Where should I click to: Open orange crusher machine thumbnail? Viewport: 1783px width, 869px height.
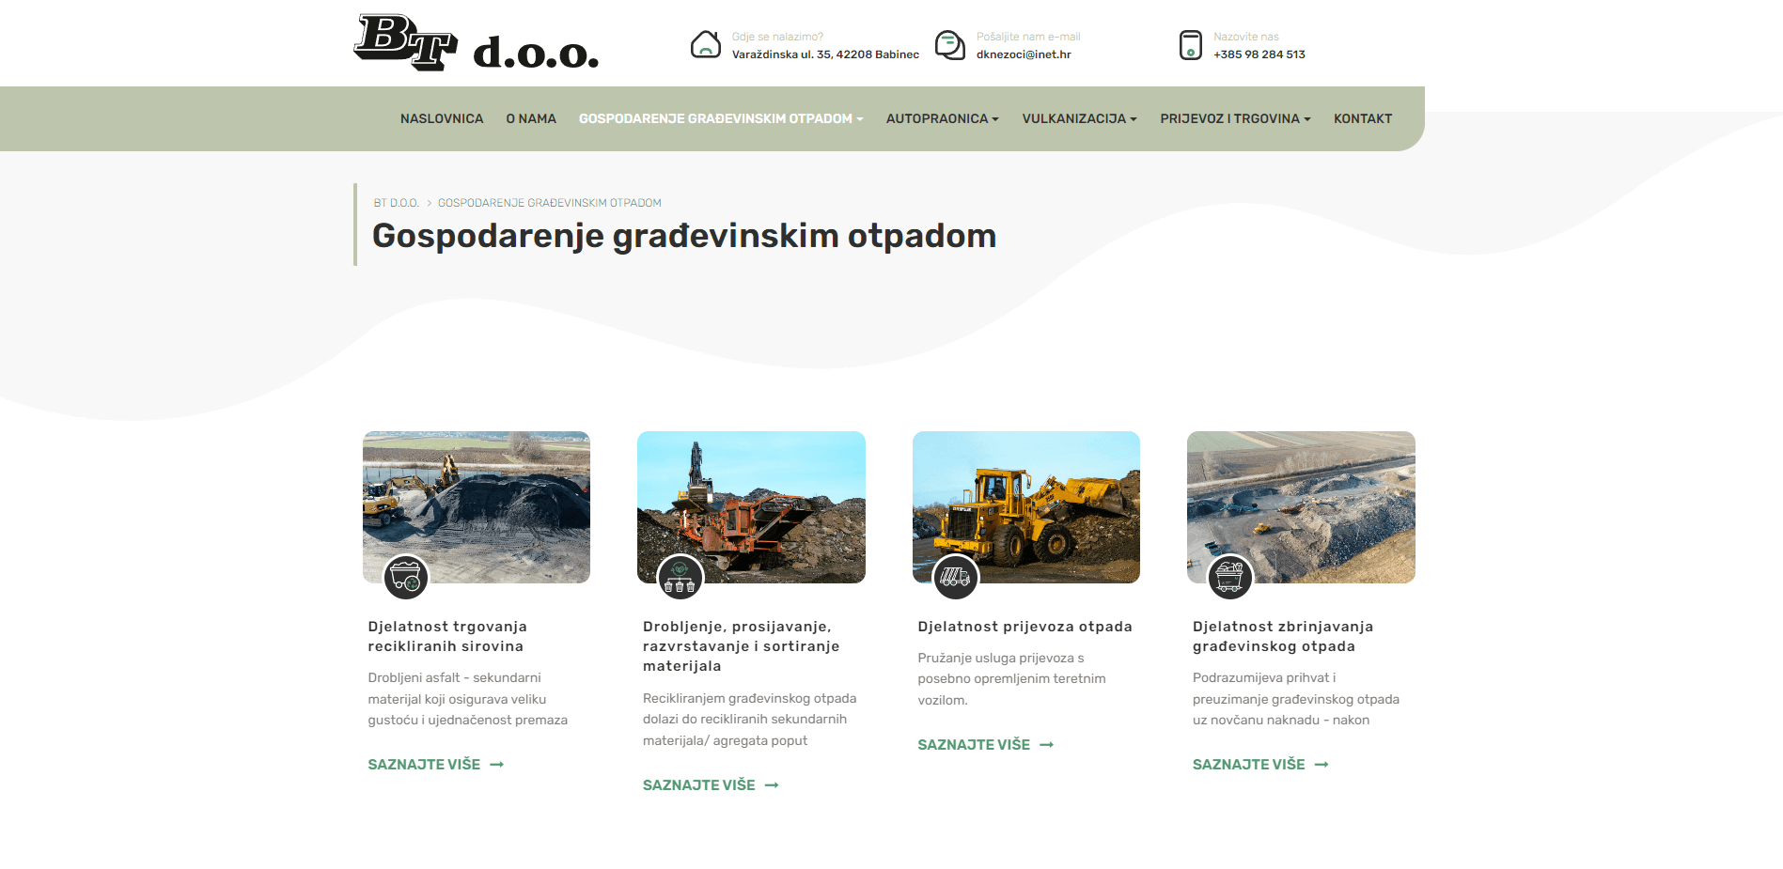tap(751, 507)
